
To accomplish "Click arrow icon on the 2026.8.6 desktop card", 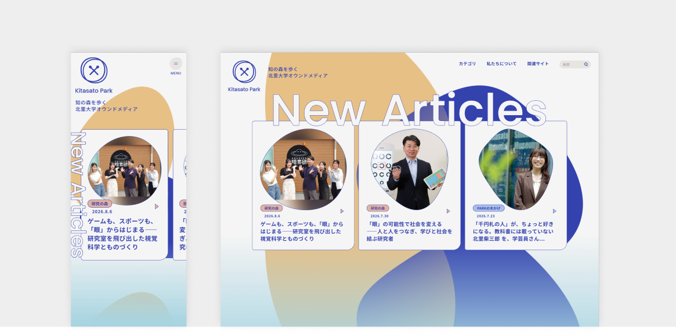I will [x=342, y=211].
